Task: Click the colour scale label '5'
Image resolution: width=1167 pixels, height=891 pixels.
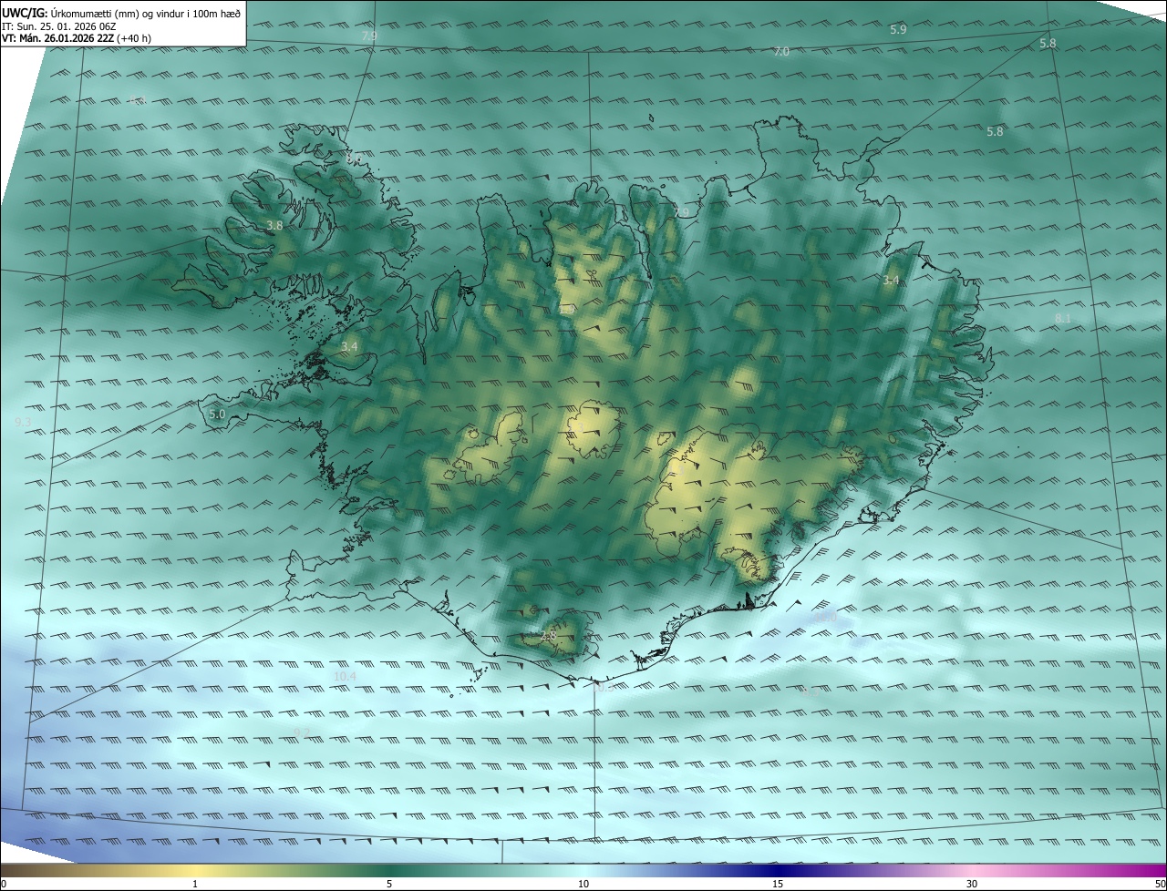Action: click(x=389, y=884)
